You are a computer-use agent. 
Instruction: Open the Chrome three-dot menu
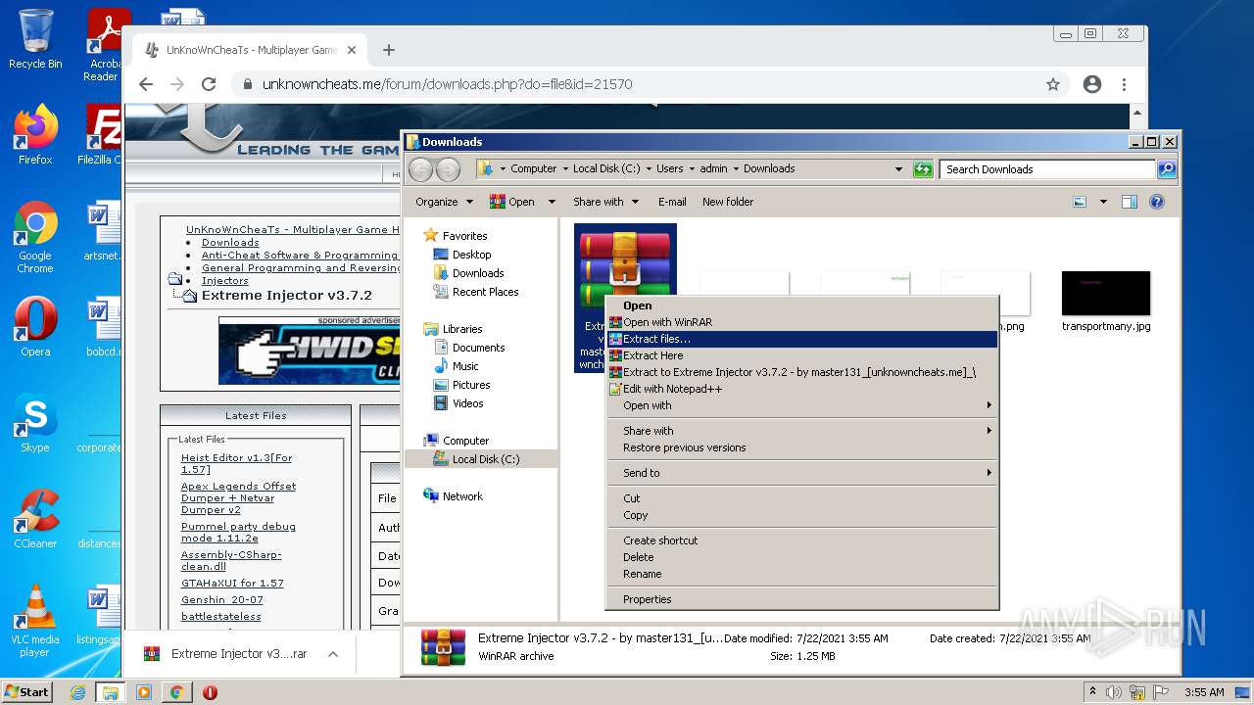pyautogui.click(x=1124, y=84)
